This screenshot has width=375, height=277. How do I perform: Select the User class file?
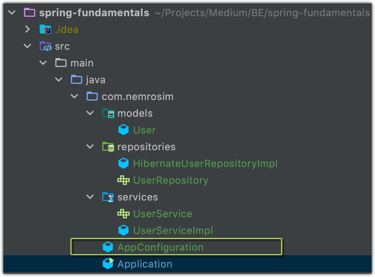(x=144, y=130)
